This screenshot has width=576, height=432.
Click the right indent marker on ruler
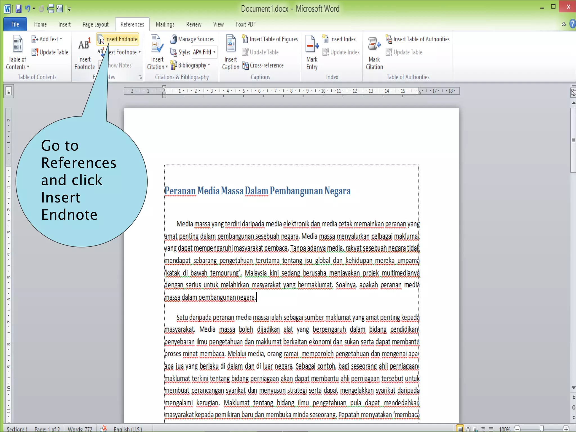pos(418,92)
